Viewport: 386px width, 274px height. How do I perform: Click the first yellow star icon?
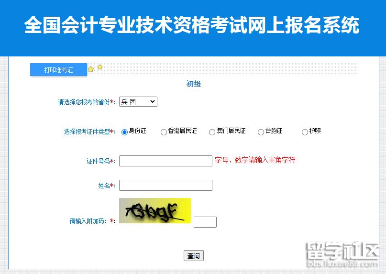(x=91, y=69)
